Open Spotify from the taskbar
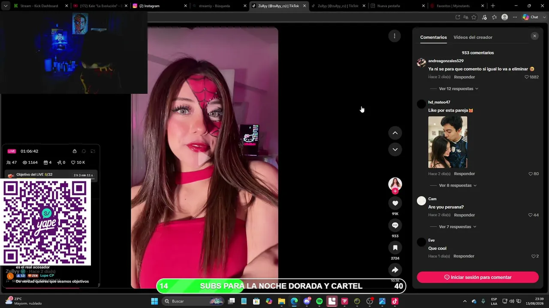This screenshot has height=308, width=549. (x=319, y=301)
